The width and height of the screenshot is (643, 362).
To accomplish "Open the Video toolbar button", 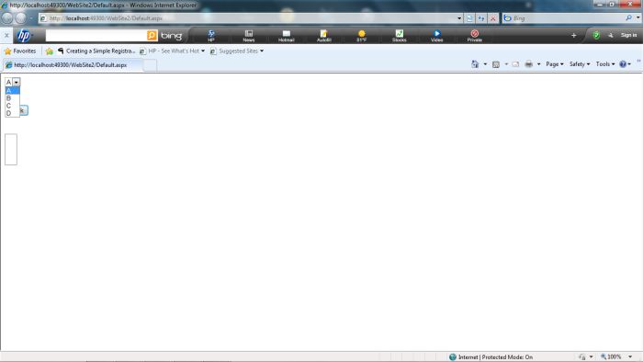I will [x=436, y=36].
